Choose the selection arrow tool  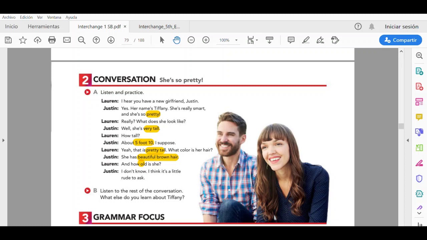point(162,40)
